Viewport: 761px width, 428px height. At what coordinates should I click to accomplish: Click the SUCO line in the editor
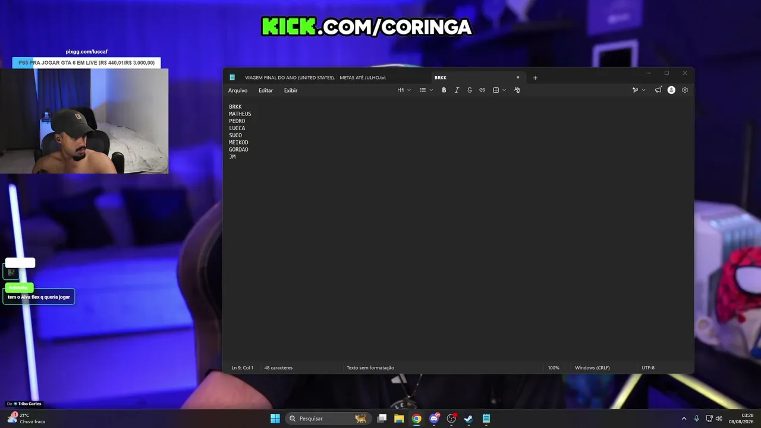[235, 136]
